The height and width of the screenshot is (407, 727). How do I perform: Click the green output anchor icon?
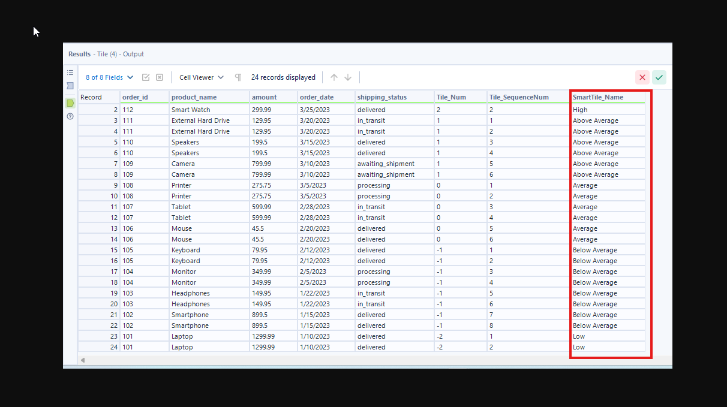70,103
